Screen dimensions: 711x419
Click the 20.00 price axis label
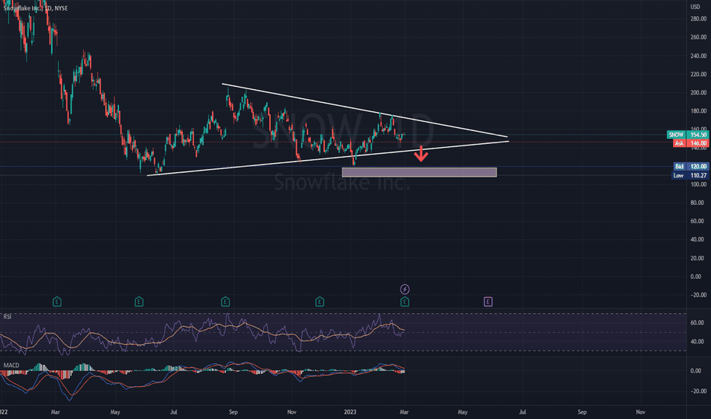tap(698, 258)
